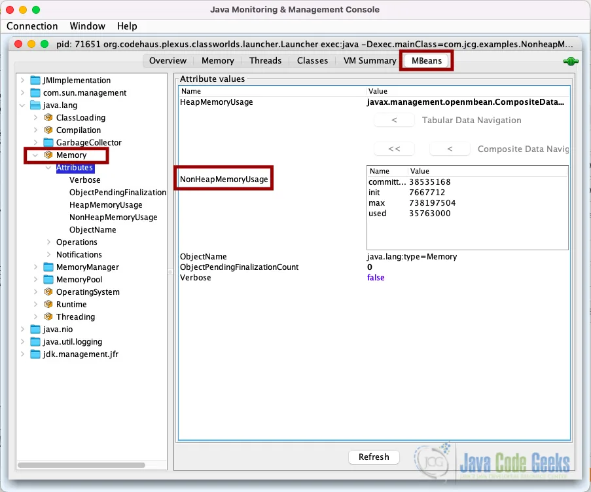Viewport: 591px width, 492px height.
Task: Collapse the java.lang node
Action: coord(23,105)
